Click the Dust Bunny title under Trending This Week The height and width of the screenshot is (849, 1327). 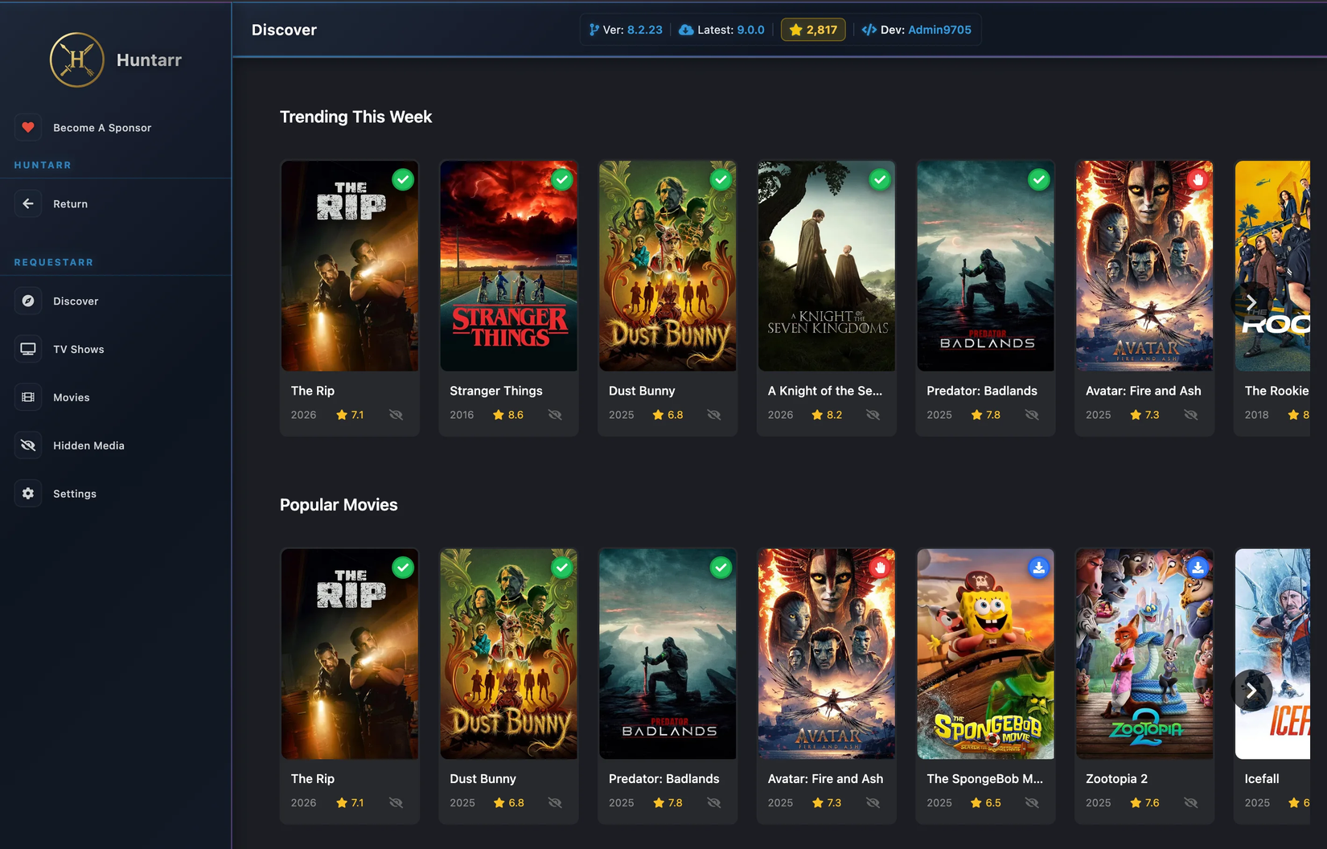[x=642, y=391]
